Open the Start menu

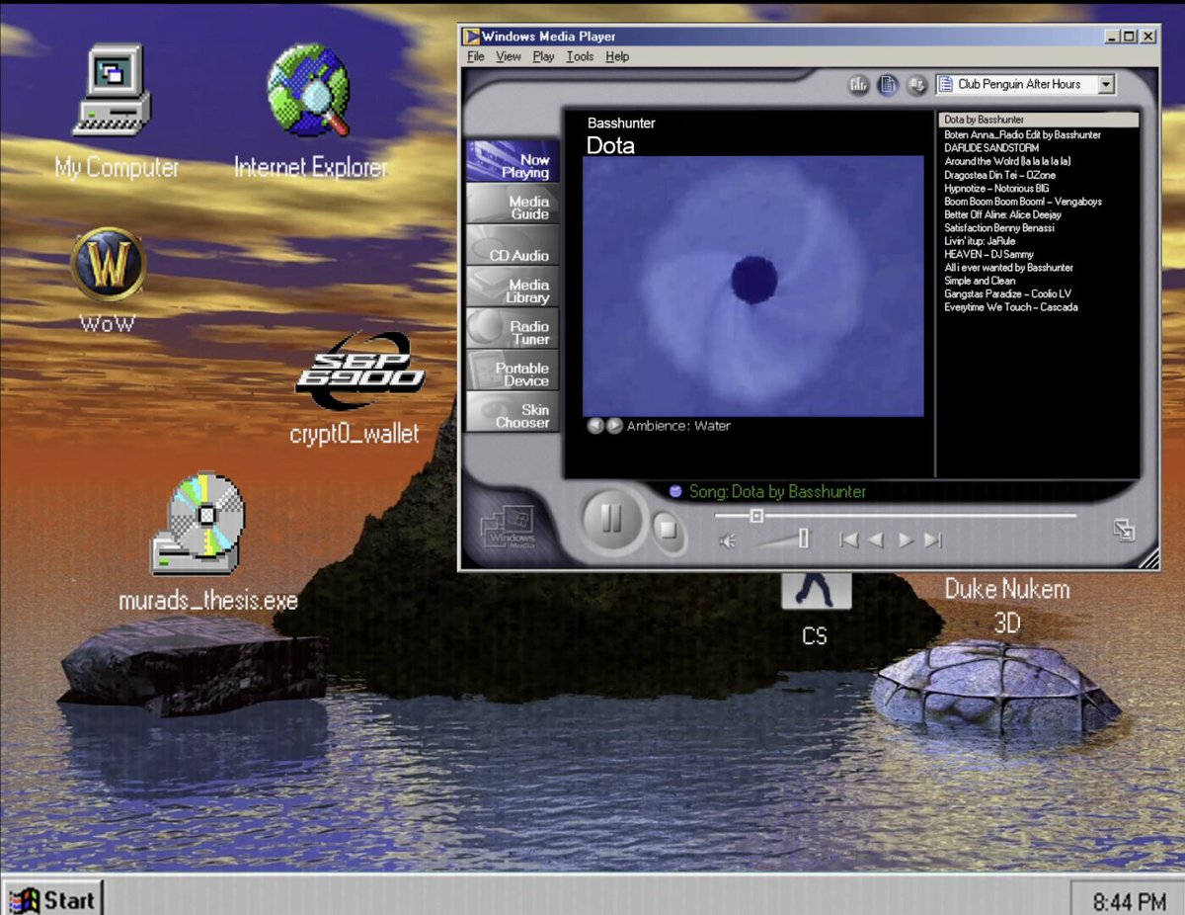click(x=52, y=899)
